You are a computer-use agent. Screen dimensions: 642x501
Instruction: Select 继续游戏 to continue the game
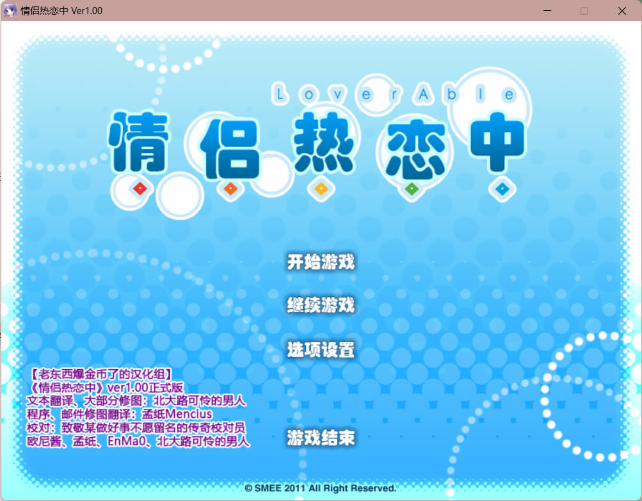tap(320, 305)
